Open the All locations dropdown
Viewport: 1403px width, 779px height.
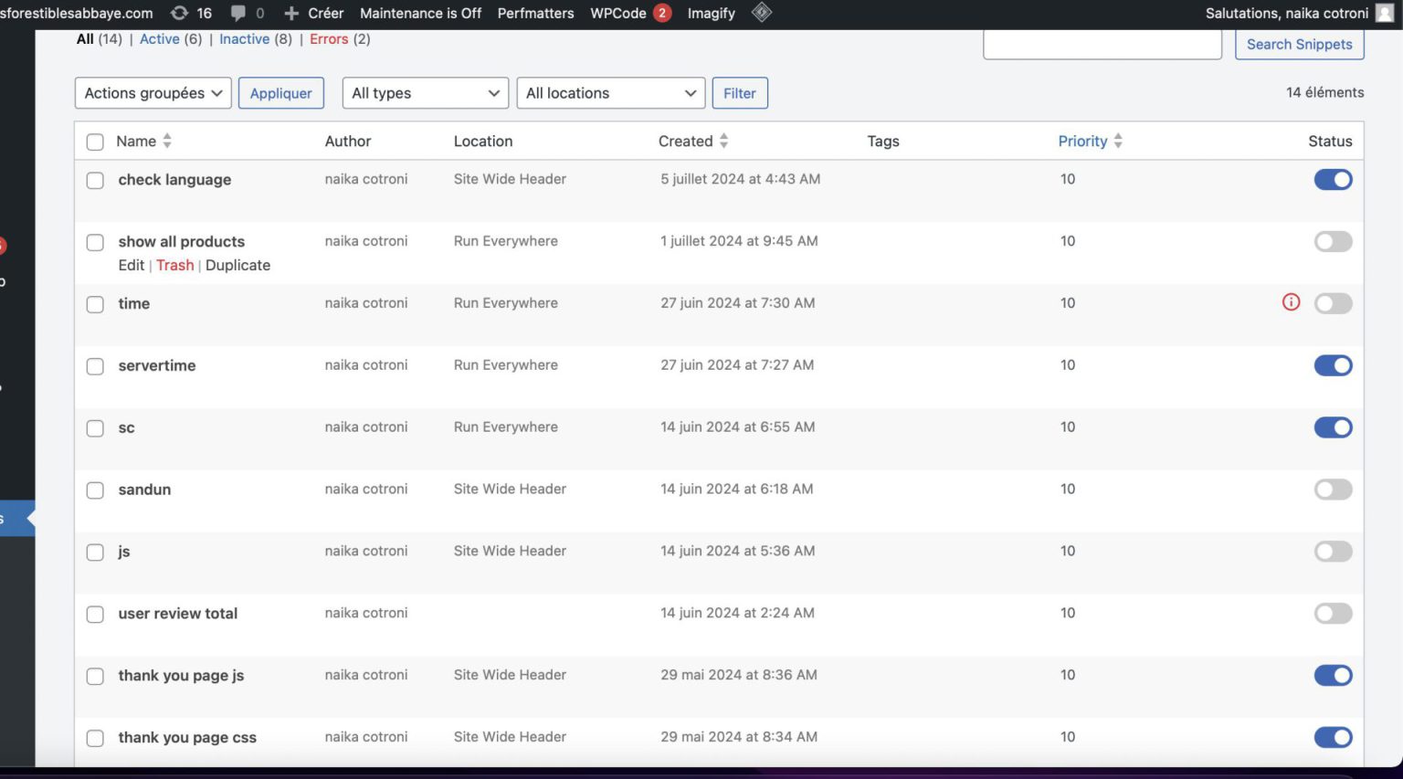coord(610,93)
